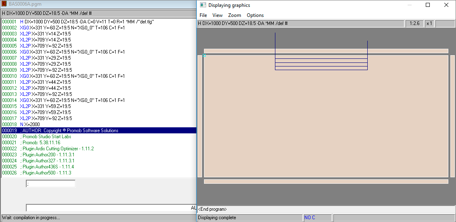456x222 pixels.
Task: Close the Displaying graphics window
Action: coord(446,5)
